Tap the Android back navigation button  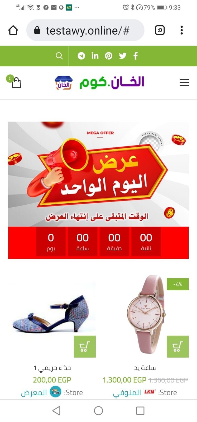coord(56,411)
